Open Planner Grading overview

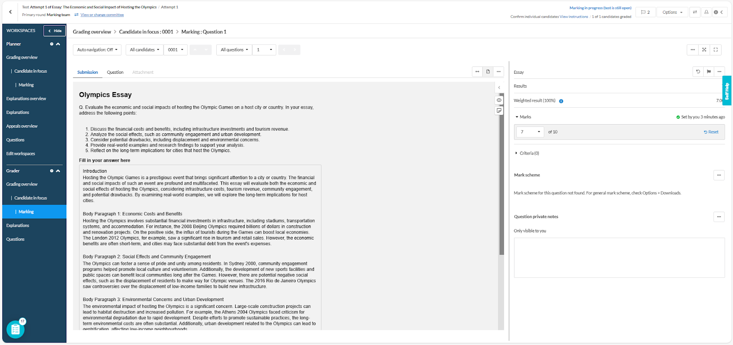[x=22, y=58]
